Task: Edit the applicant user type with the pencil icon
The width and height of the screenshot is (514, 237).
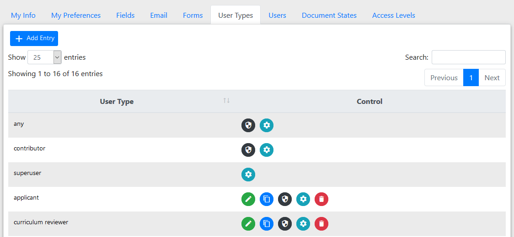Action: click(248, 199)
